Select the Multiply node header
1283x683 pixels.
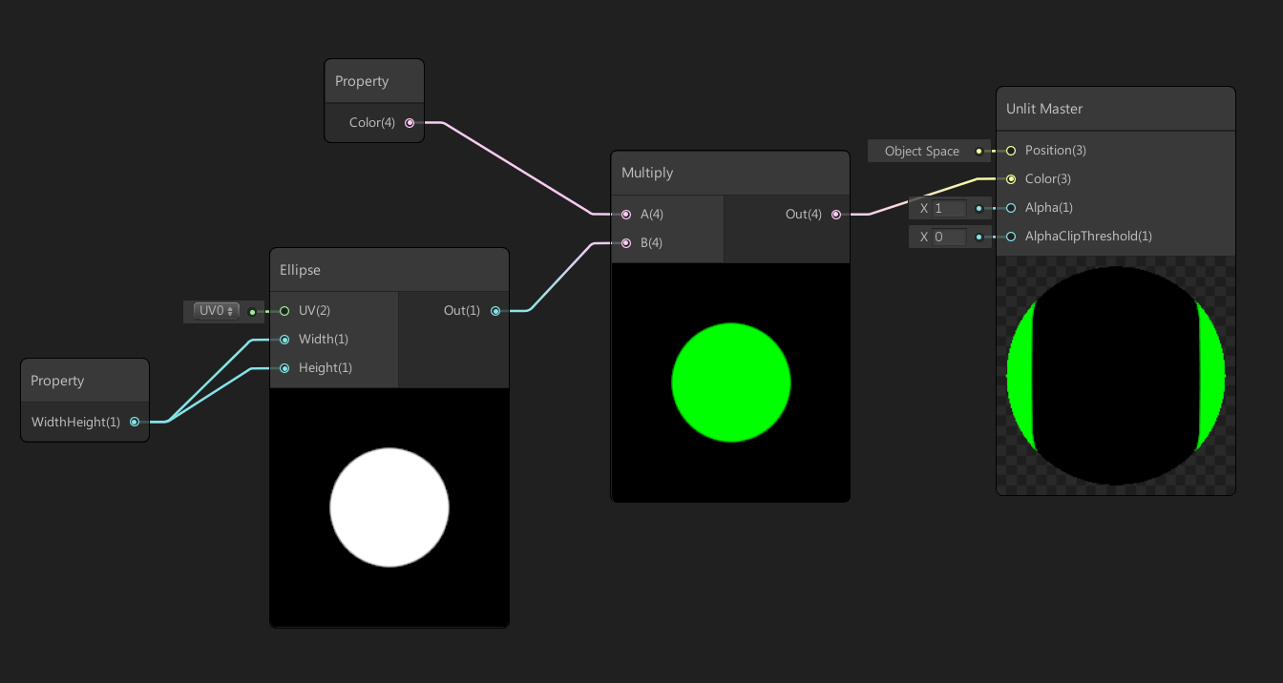729,172
